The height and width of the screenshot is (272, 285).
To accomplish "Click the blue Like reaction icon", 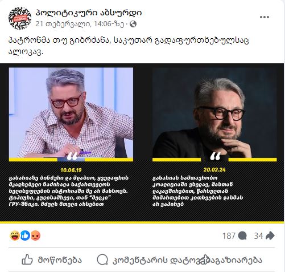I will [25, 236].
